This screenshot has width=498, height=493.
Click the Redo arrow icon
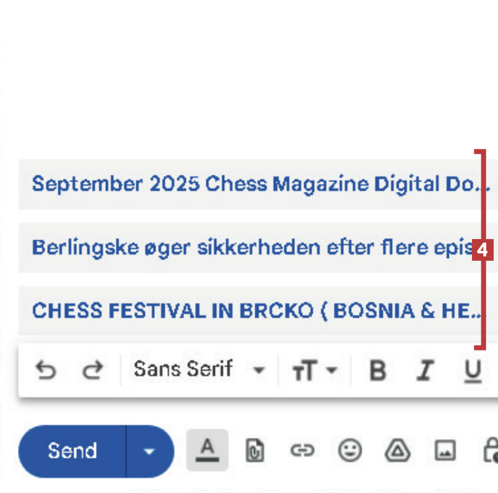coord(92,370)
